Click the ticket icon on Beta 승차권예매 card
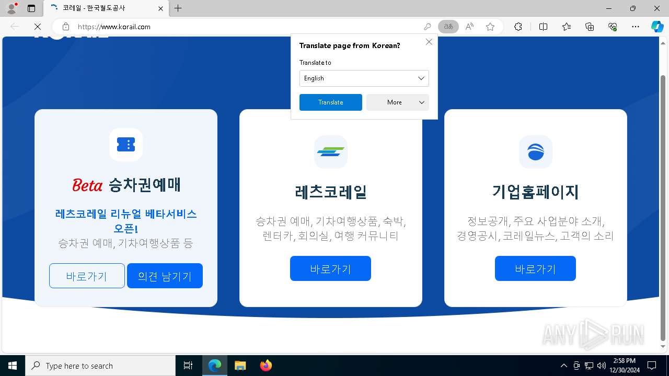Screen dimensions: 669x376 point(126,145)
